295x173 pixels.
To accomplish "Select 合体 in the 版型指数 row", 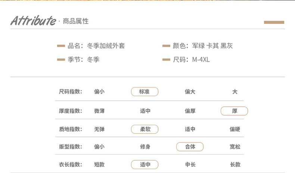I will [x=190, y=147].
